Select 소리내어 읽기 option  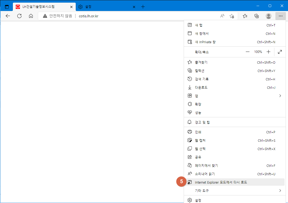pyautogui.click(x=235, y=174)
